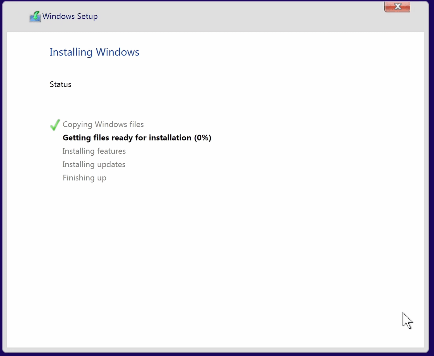Click the Windows Setup title text

click(x=70, y=16)
